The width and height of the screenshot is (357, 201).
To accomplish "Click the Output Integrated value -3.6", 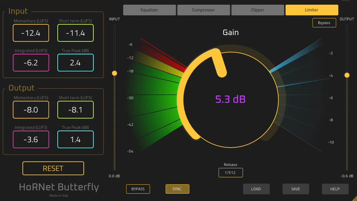I will [31, 140].
